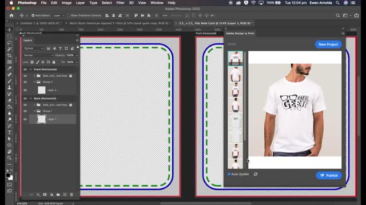
Task: Open the Fill value dropdown
Action: 77,62
